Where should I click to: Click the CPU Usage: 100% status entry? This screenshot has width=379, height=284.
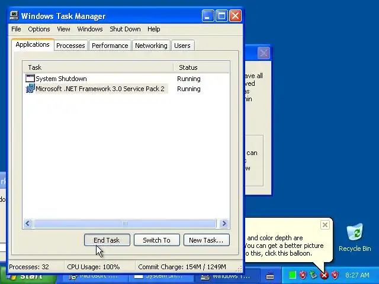click(94, 267)
